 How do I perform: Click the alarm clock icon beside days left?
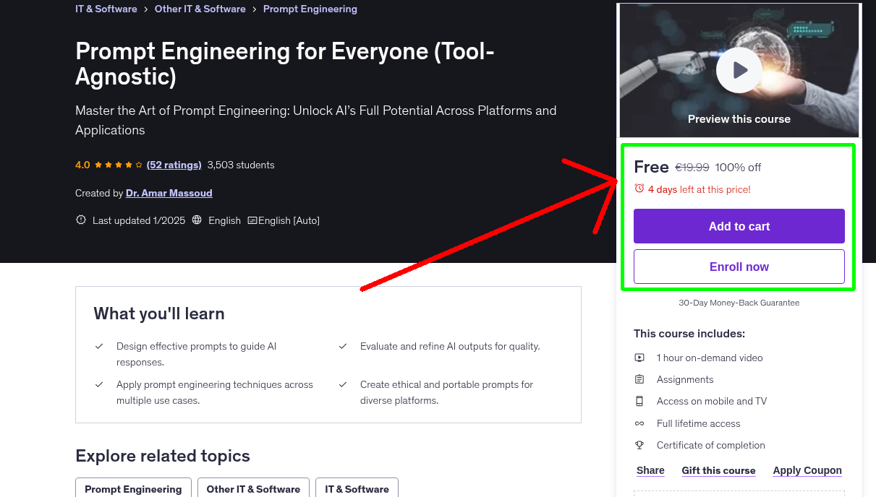639,189
